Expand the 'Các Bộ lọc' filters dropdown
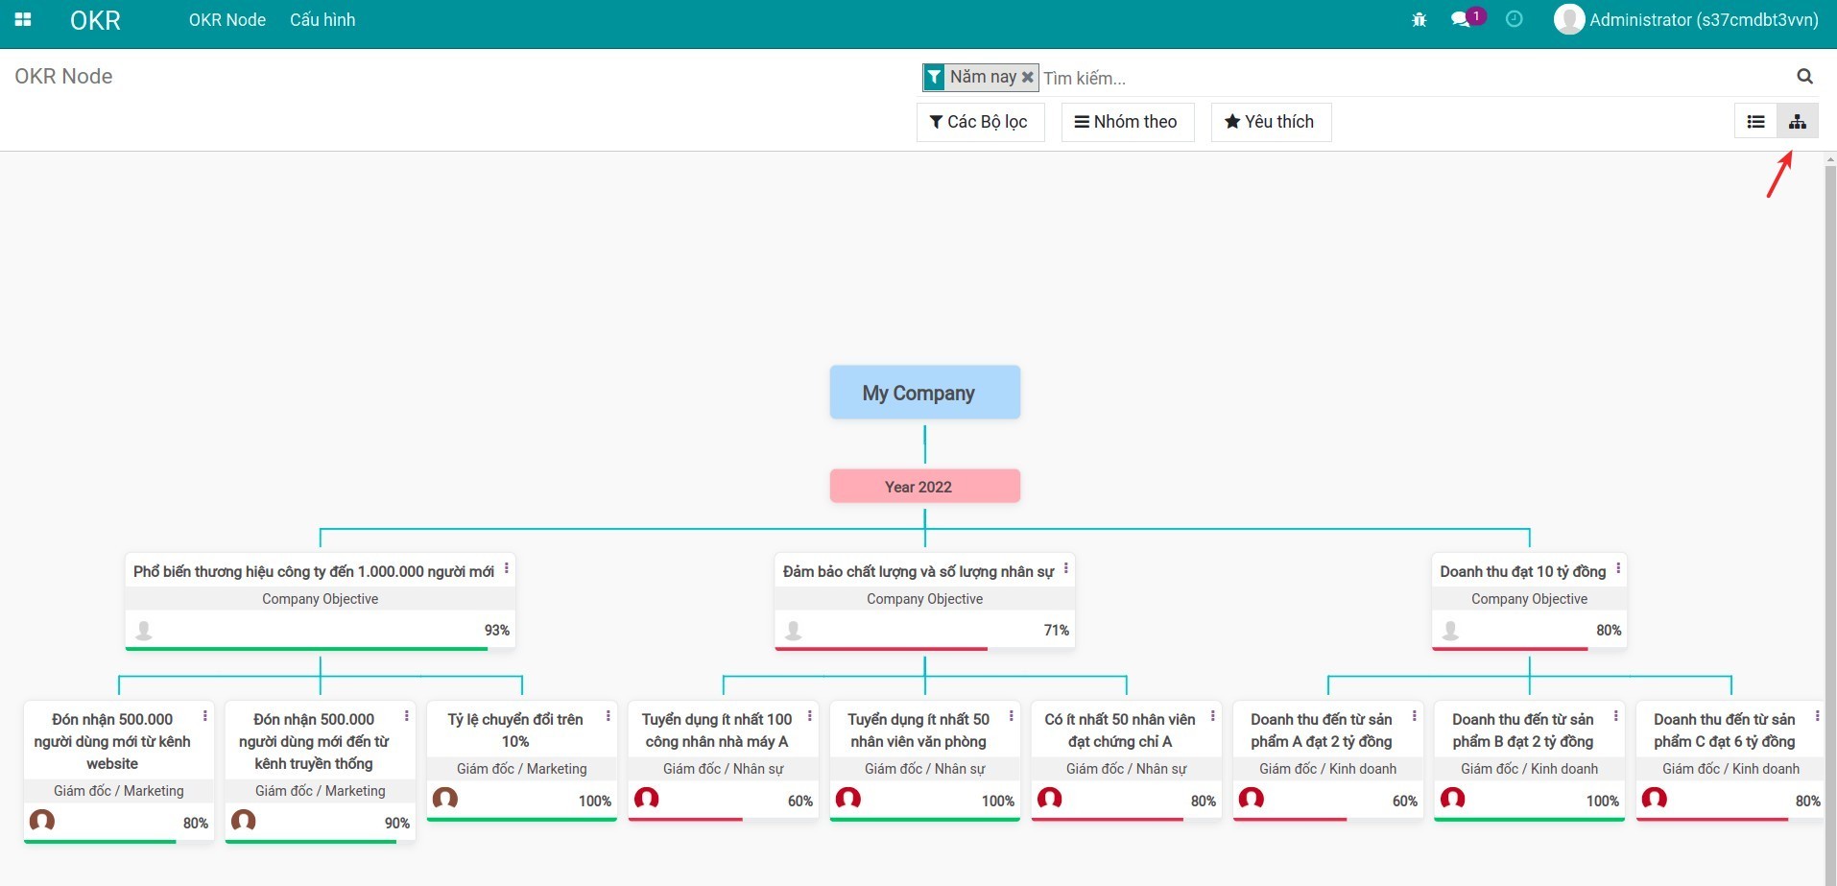 coord(980,122)
